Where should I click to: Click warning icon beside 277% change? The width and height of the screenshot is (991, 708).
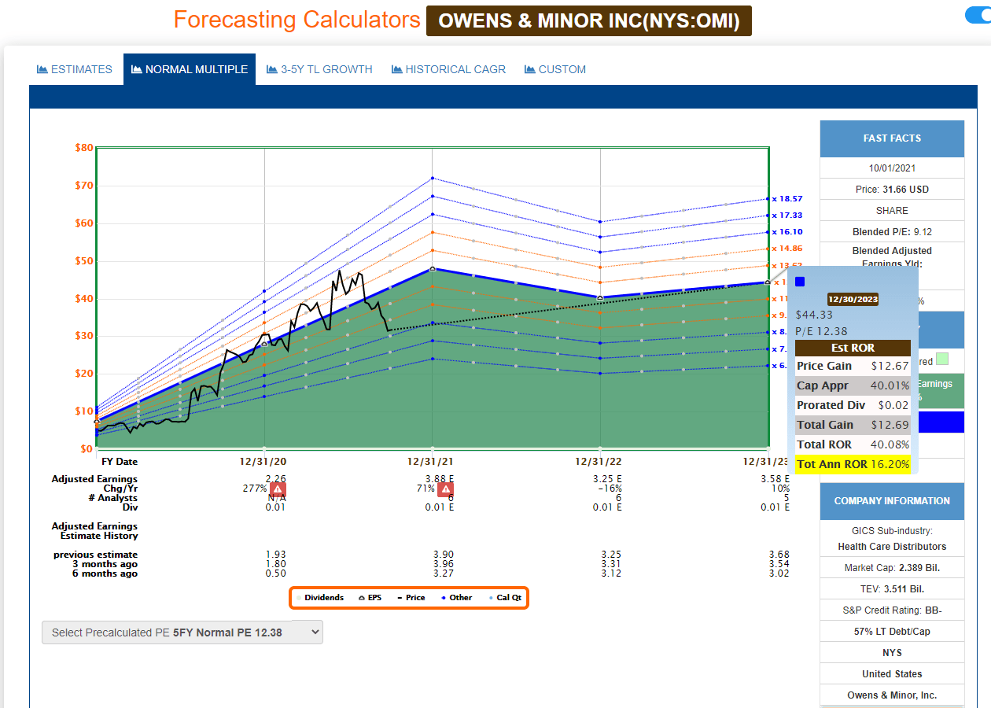click(x=278, y=489)
